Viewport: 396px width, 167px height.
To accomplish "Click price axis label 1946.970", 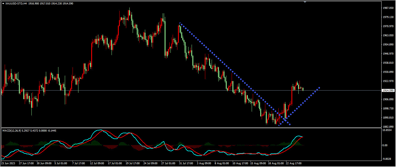I will pos(388,54).
